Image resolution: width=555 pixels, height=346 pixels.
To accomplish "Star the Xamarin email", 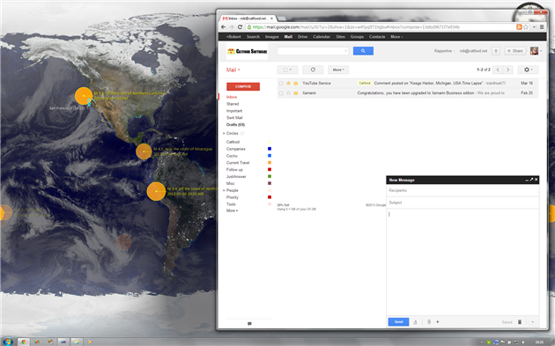I will pos(288,93).
